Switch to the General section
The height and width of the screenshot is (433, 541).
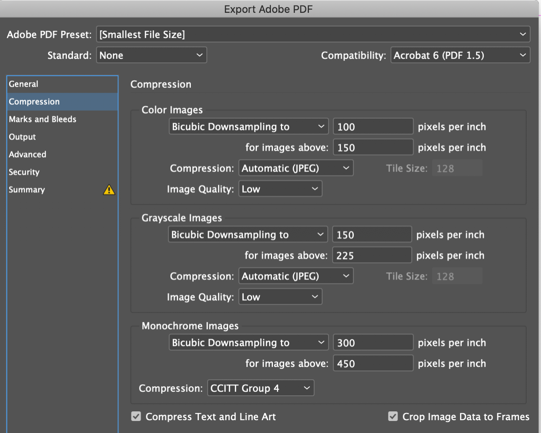coord(24,84)
